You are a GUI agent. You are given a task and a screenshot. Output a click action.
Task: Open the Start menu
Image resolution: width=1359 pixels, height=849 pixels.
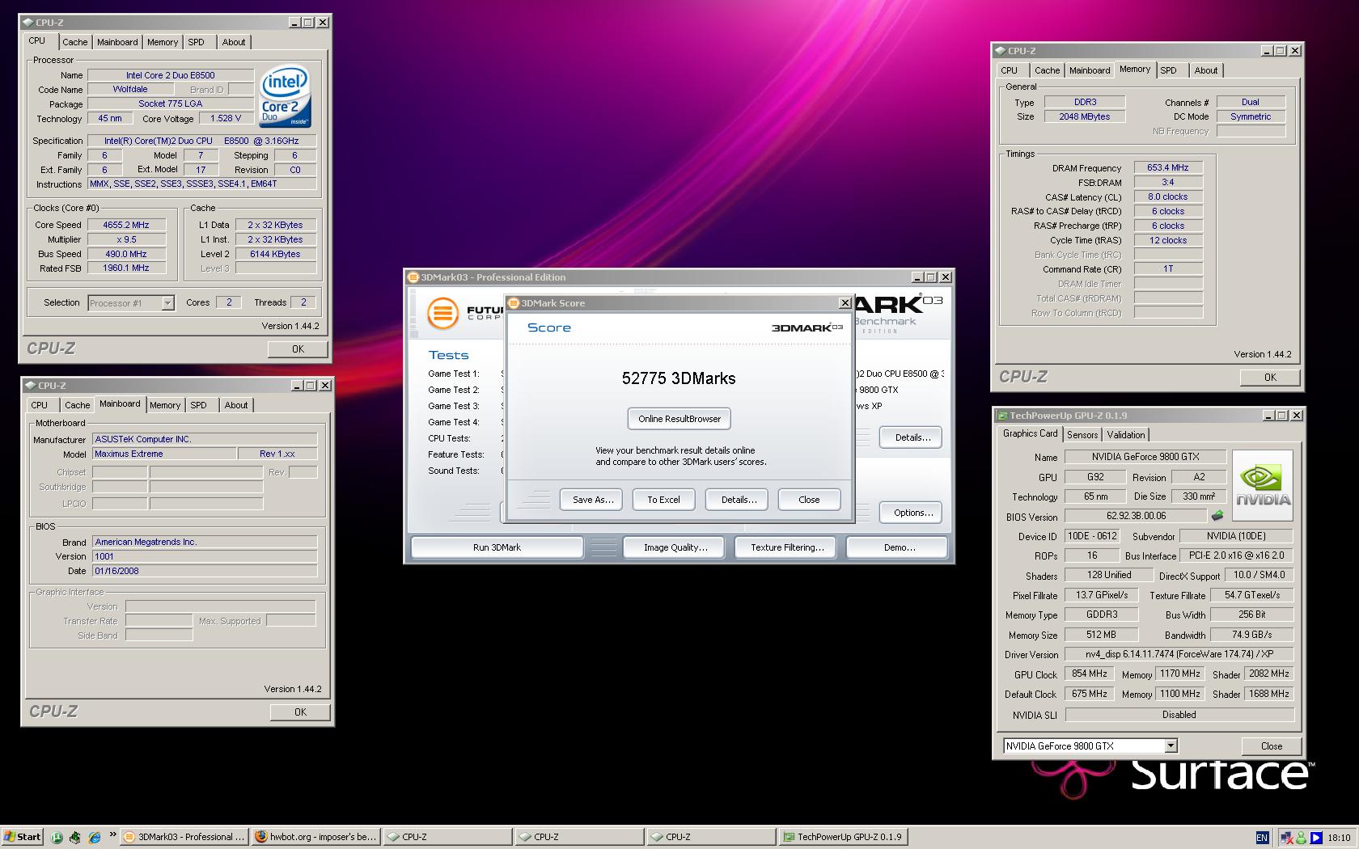click(x=23, y=837)
